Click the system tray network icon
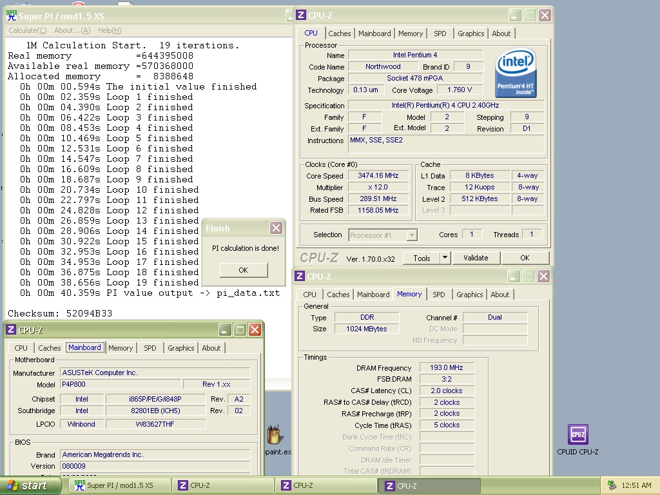 coord(612,485)
